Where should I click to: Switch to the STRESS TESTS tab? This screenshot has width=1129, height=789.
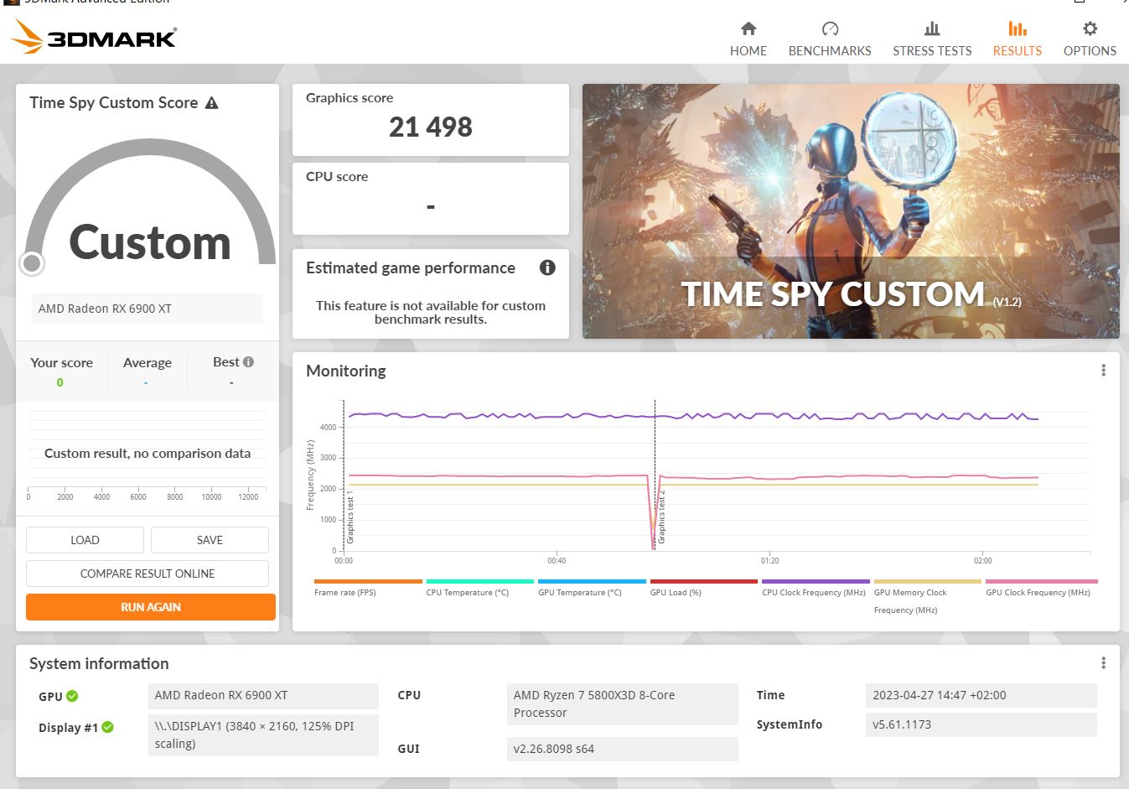coord(932,39)
